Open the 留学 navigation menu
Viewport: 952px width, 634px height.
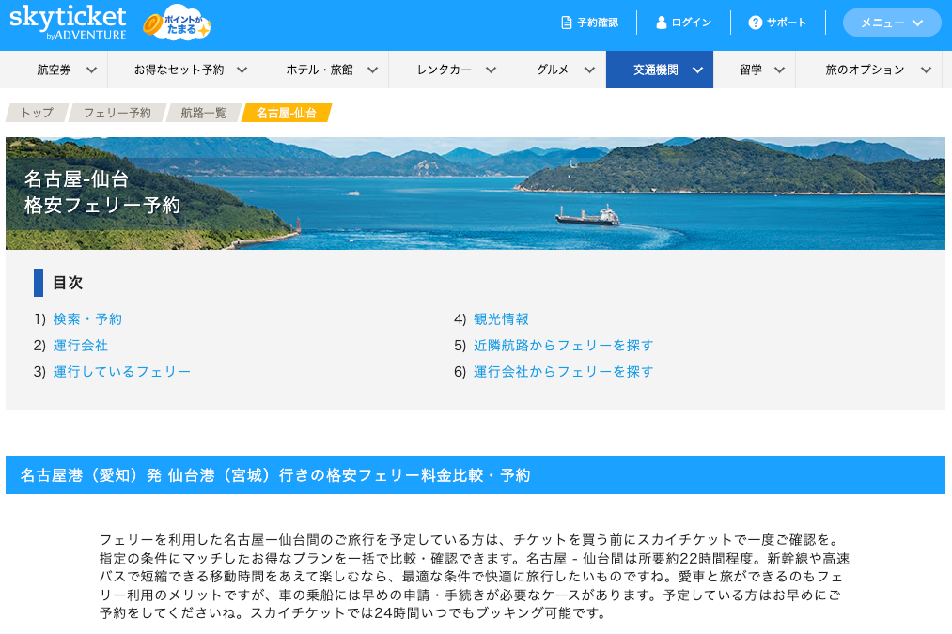pos(760,70)
